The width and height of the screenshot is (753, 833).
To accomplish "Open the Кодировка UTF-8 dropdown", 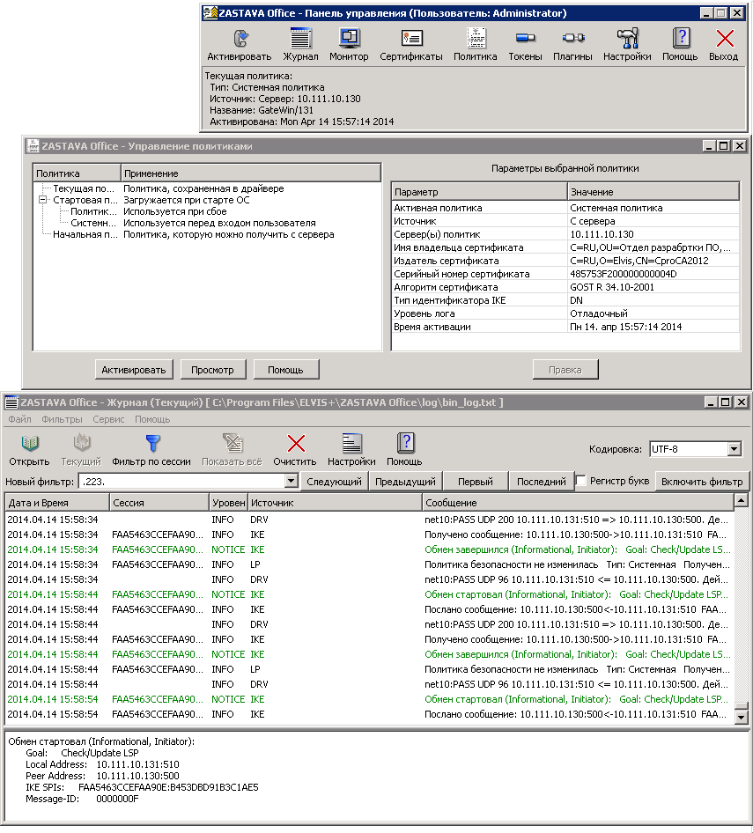I will (735, 449).
